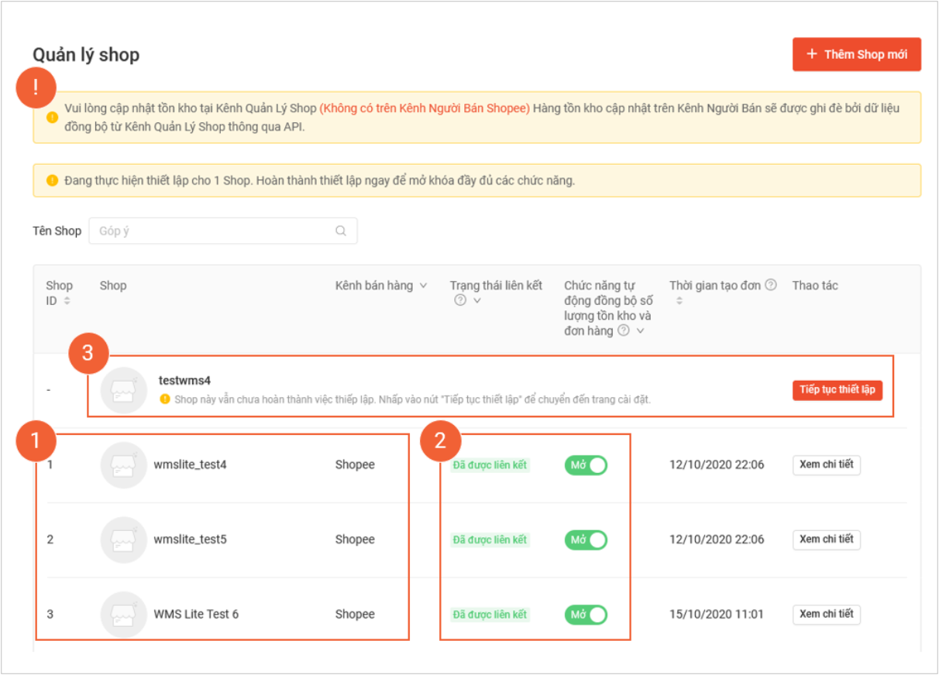
Task: Turn off sync toggle for WMS Lite Test 6
Action: pyautogui.click(x=586, y=615)
